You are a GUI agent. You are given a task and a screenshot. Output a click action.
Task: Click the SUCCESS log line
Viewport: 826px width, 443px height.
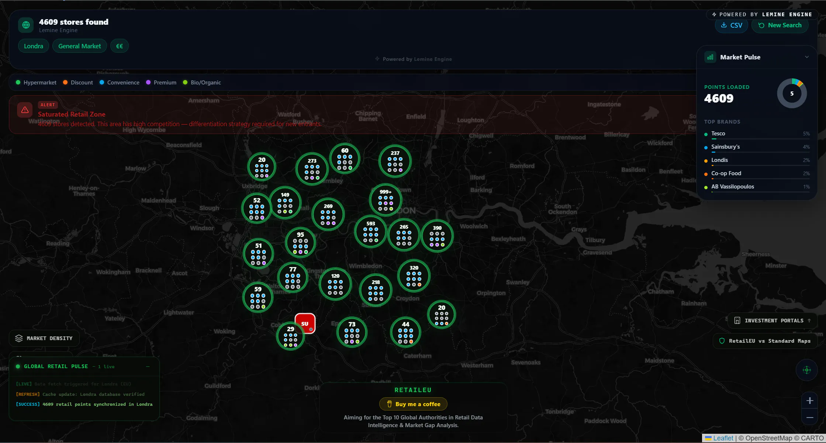tap(84, 404)
